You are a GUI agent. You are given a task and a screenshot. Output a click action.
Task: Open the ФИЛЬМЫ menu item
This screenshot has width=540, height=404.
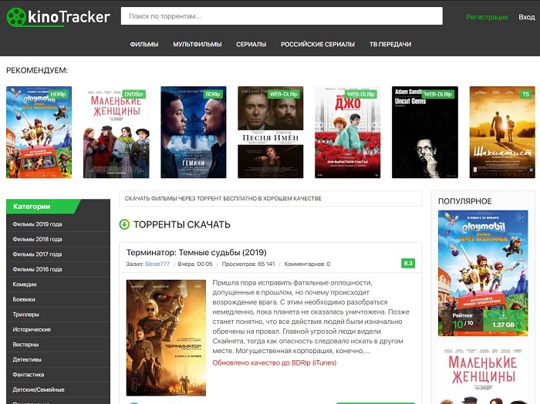[x=144, y=44]
